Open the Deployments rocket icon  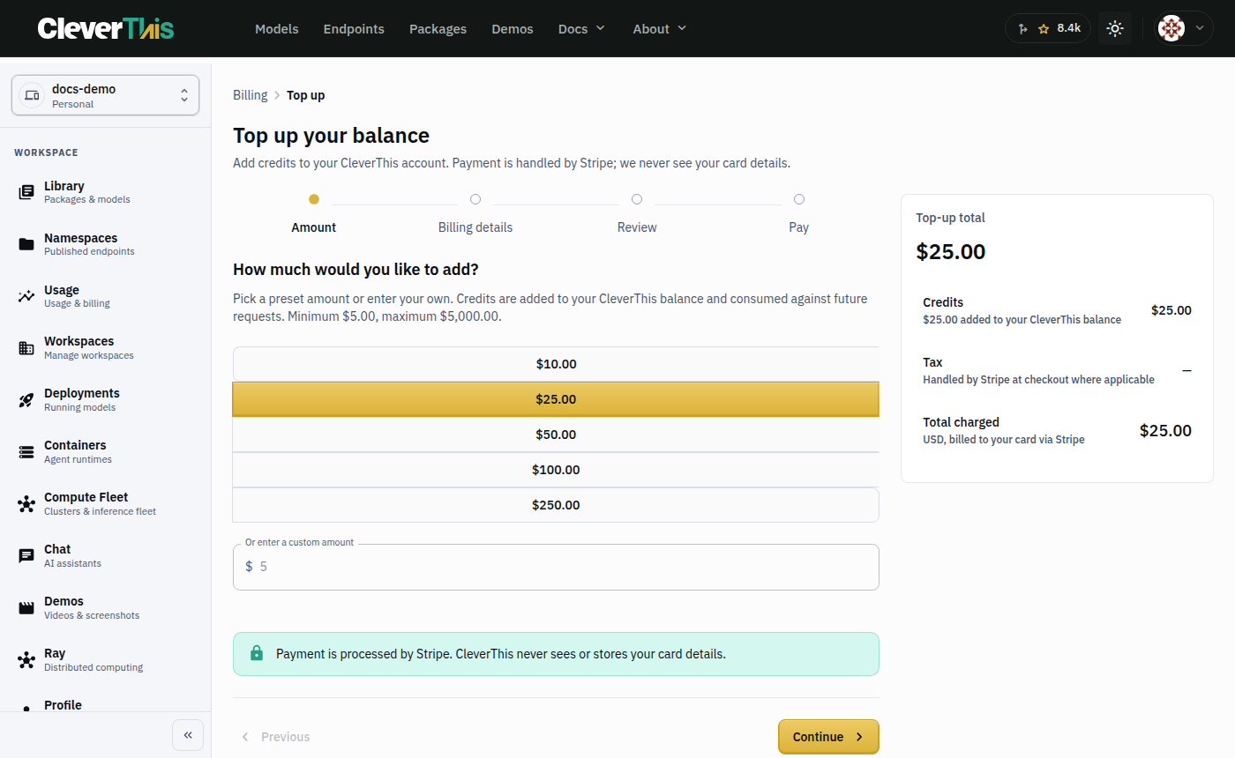26,400
